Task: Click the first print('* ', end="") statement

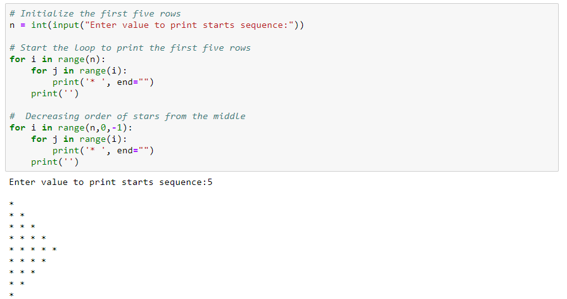Action: (x=103, y=82)
